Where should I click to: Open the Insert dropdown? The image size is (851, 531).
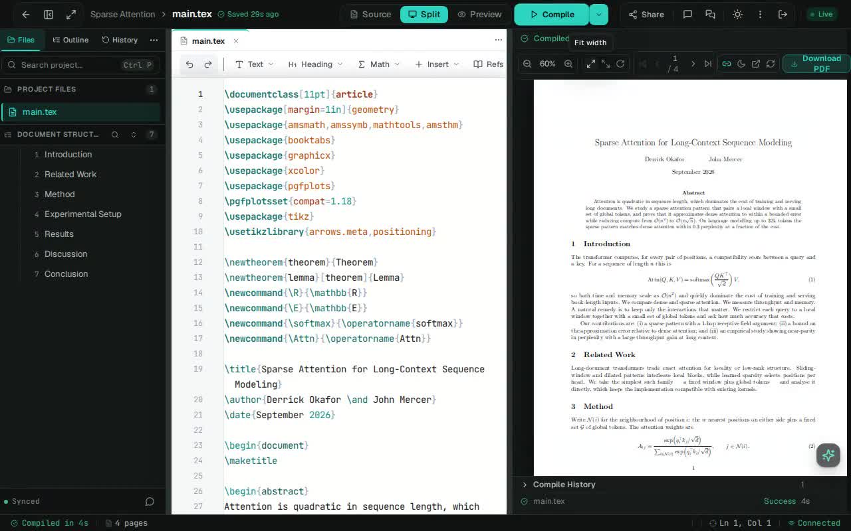tap(437, 64)
